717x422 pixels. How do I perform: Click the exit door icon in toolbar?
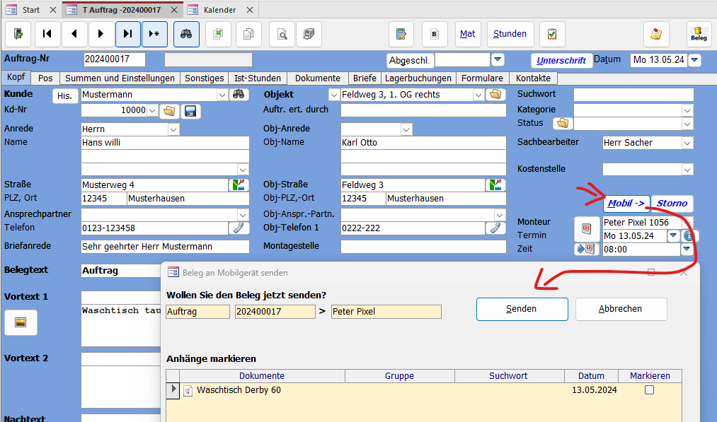(x=18, y=34)
